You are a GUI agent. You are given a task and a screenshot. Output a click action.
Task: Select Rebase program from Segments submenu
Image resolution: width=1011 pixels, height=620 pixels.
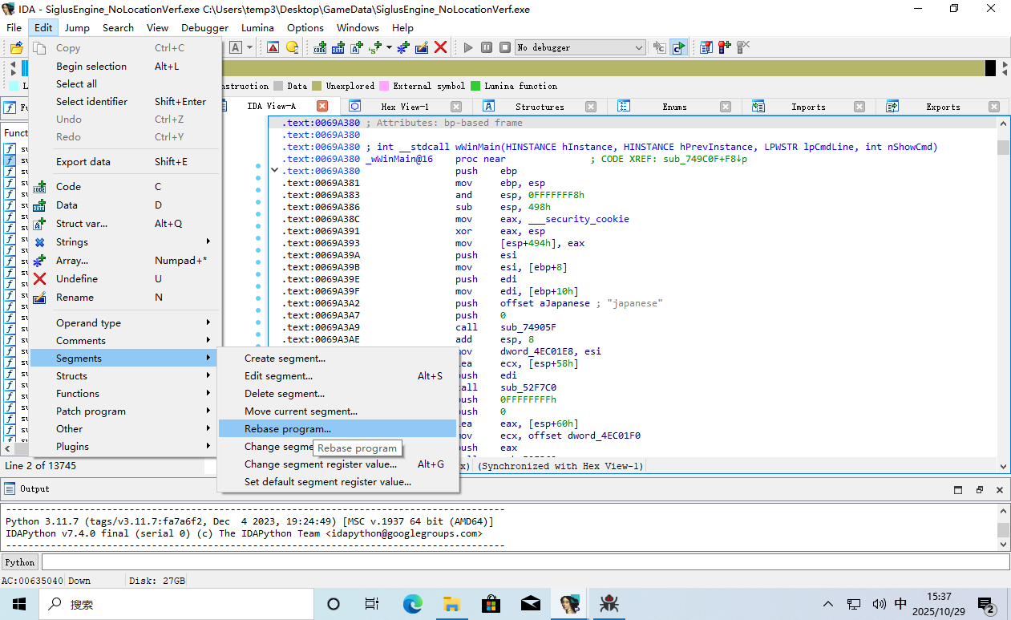click(x=288, y=429)
